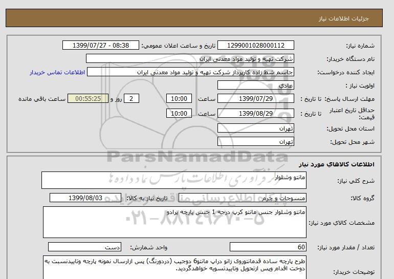Click the price validity date 1399/08/29

(255, 113)
